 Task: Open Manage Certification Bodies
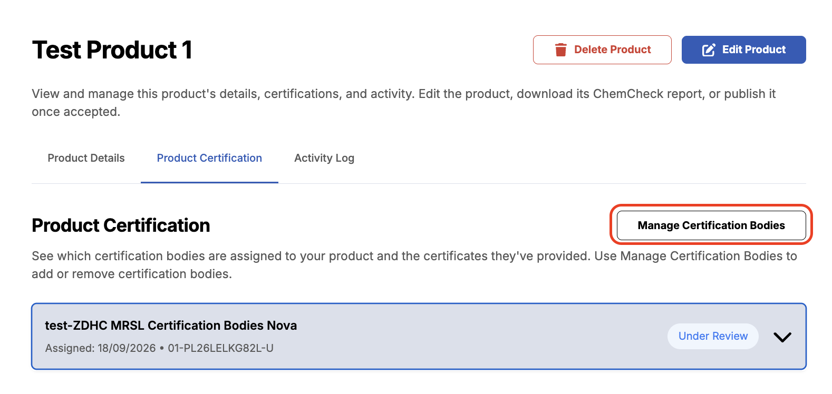pyautogui.click(x=711, y=225)
